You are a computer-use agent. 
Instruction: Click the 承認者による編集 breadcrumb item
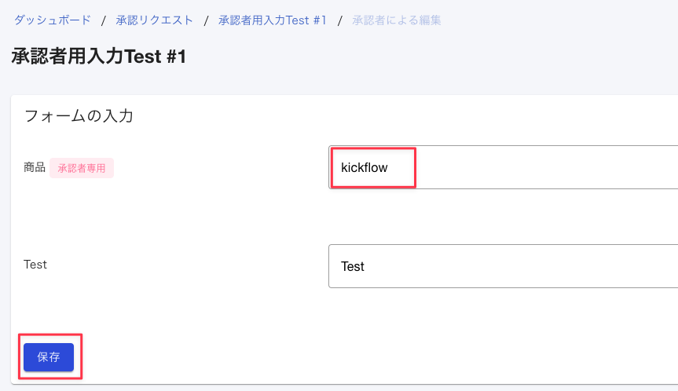[397, 20]
